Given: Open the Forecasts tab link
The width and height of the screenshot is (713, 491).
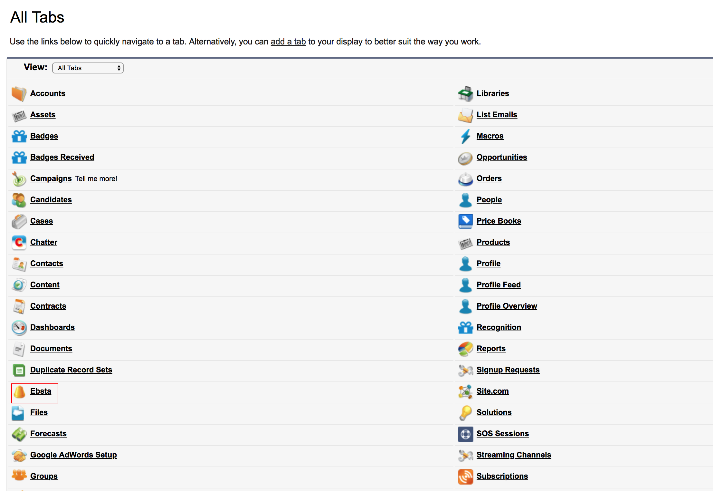Looking at the screenshot, I should [x=48, y=434].
